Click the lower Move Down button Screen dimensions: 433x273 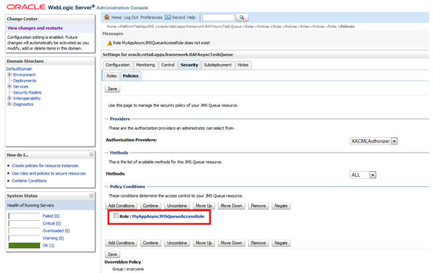(232, 243)
